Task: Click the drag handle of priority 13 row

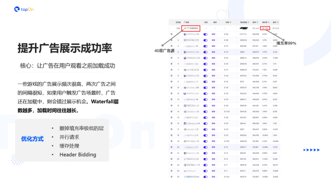Action: (x=171, y=106)
